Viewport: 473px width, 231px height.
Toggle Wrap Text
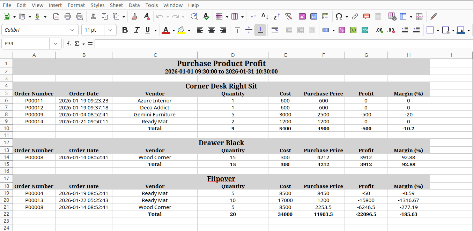pyautogui.click(x=275, y=30)
